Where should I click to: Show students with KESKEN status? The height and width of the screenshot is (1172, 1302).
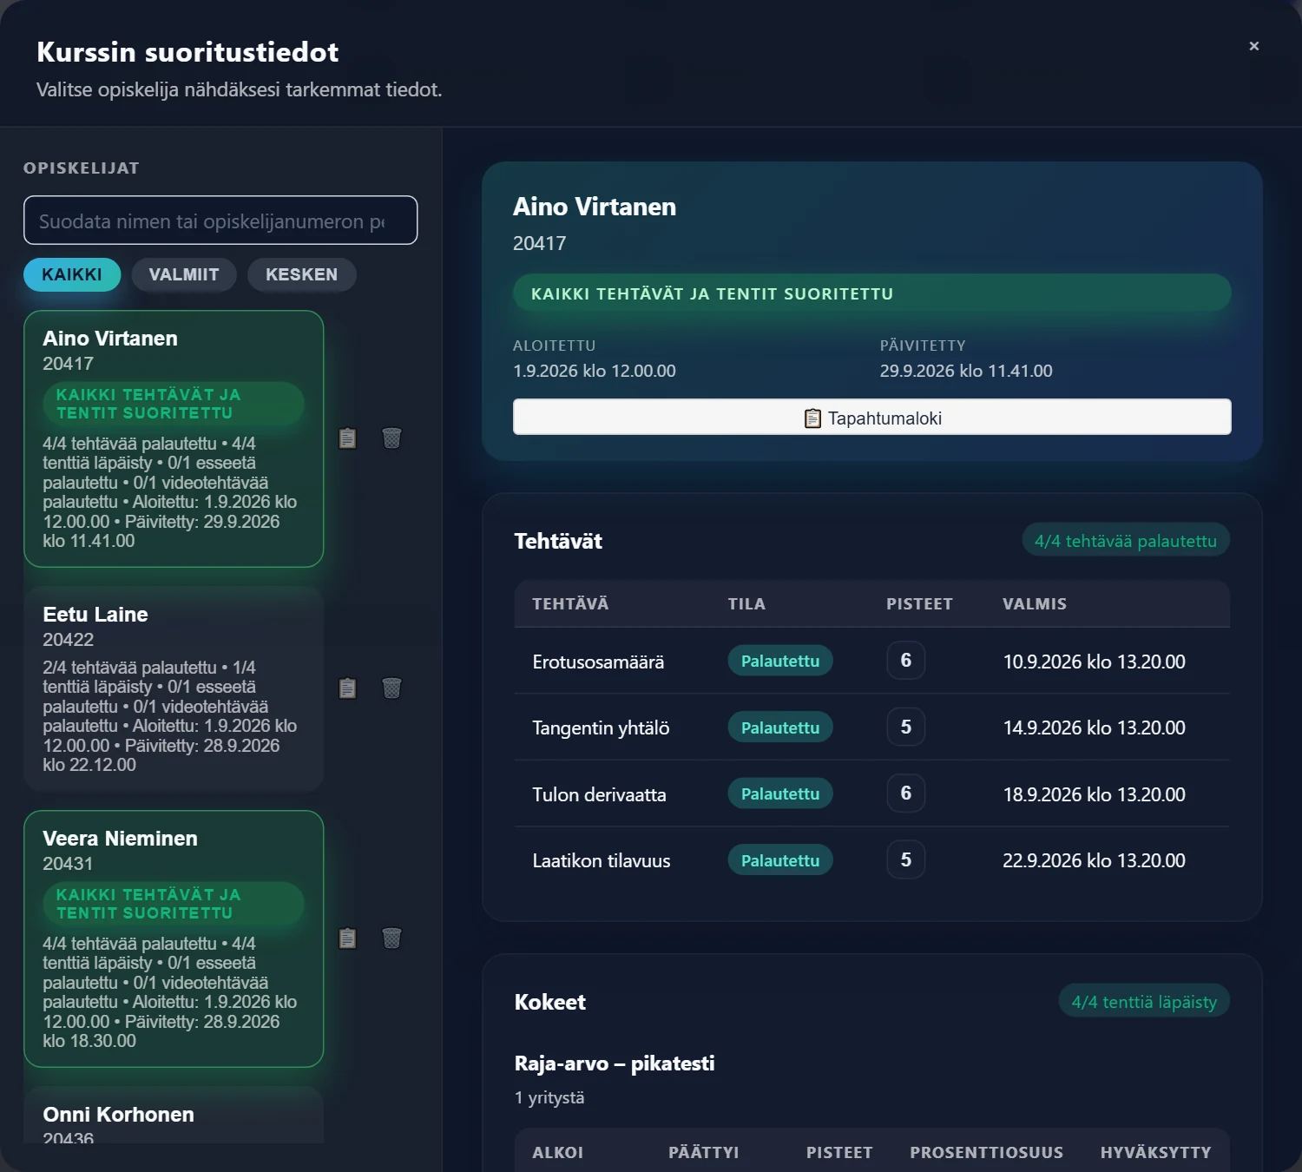click(301, 274)
